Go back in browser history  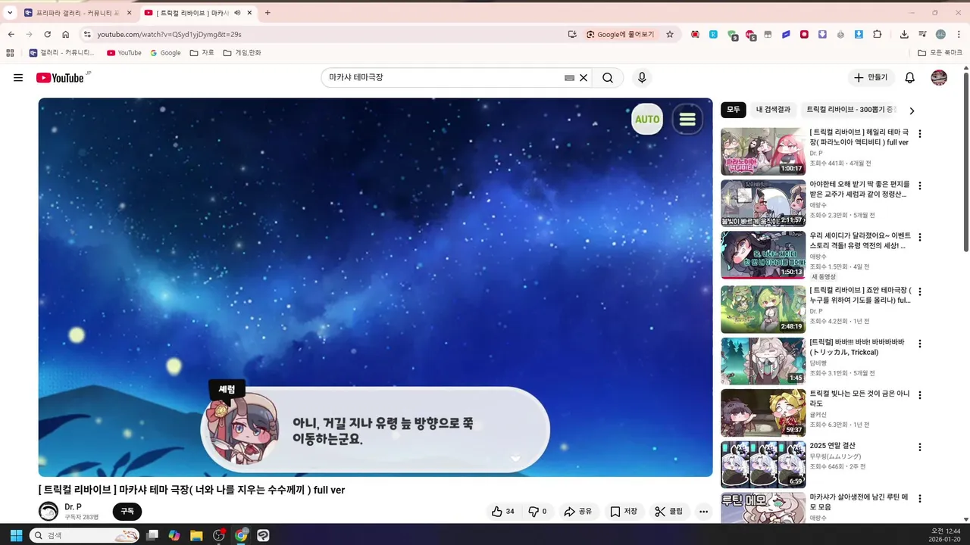pos(11,34)
